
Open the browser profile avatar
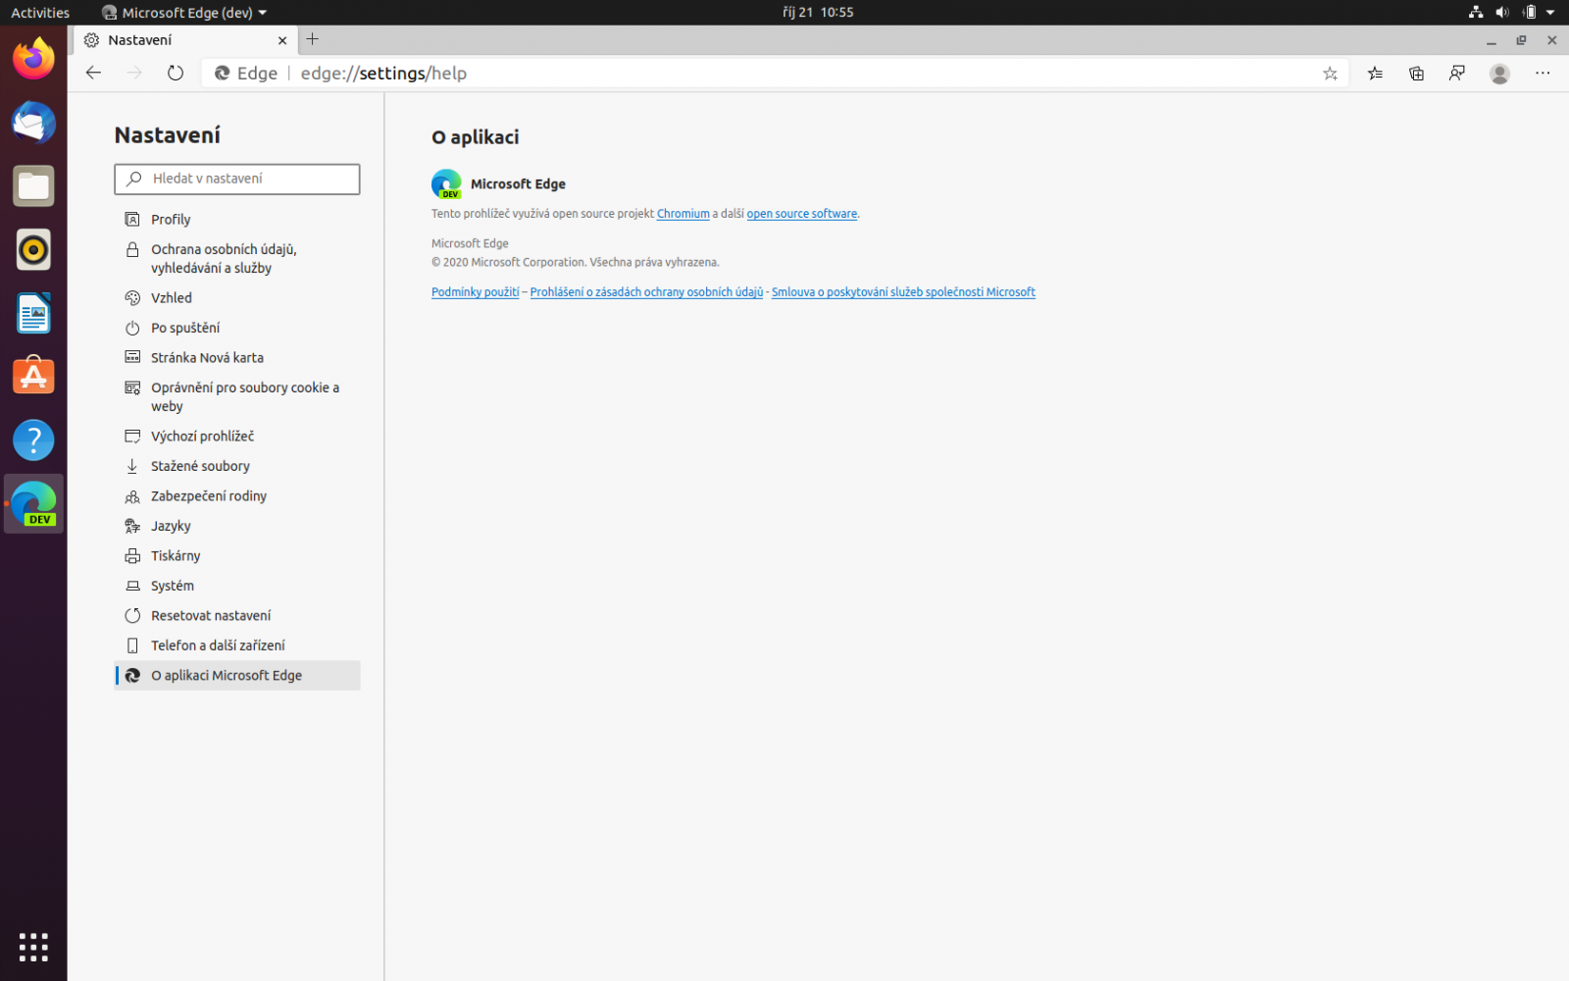pos(1499,73)
